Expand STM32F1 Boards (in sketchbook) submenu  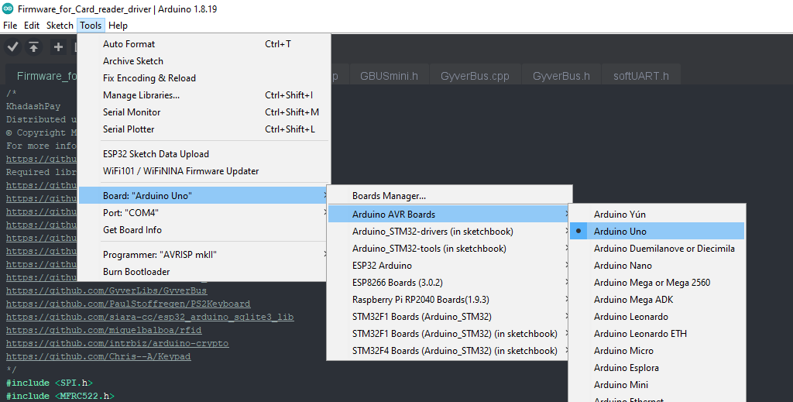click(x=450, y=334)
